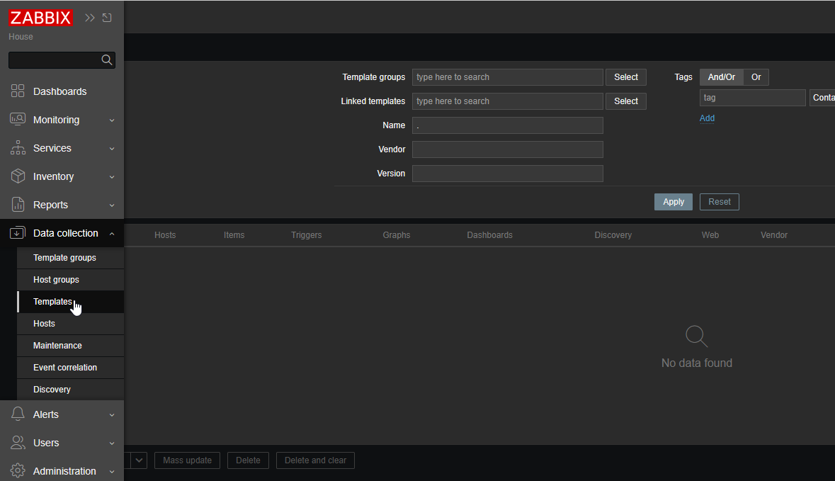Expand the Reports menu chevron

click(x=112, y=205)
